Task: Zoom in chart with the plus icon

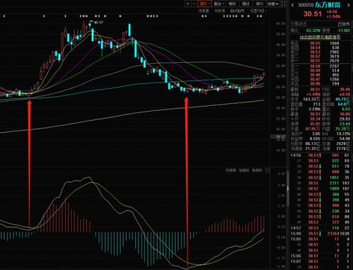Action: 188,4
